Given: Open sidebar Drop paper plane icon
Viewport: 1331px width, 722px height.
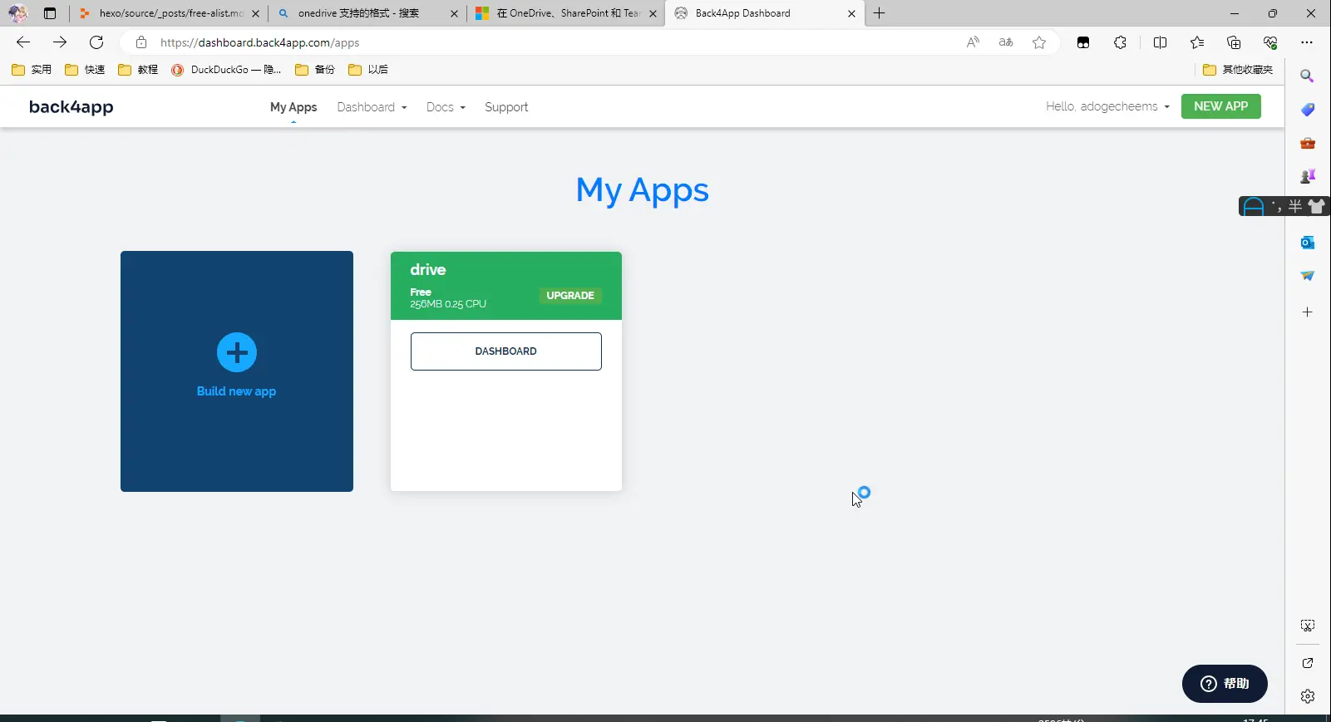Looking at the screenshot, I should (1308, 276).
